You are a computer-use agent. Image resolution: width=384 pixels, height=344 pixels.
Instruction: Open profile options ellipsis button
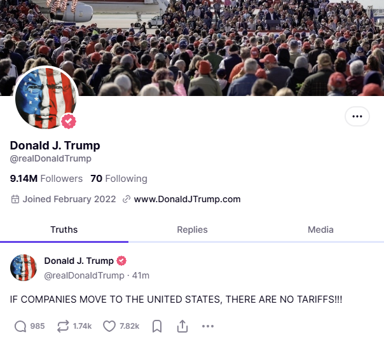click(x=357, y=116)
